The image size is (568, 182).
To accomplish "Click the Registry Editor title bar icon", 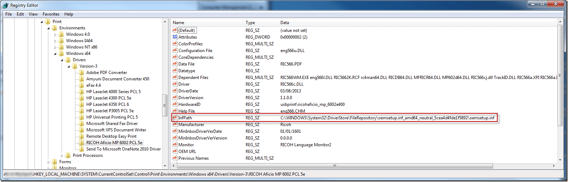I will tap(5, 5).
